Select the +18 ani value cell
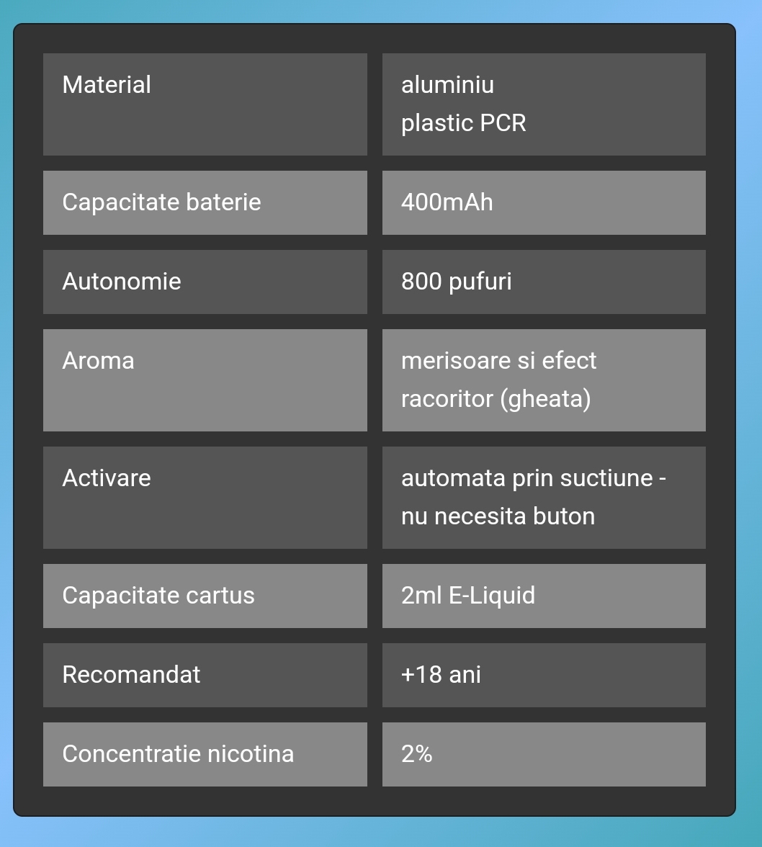762x847 pixels. tap(544, 675)
